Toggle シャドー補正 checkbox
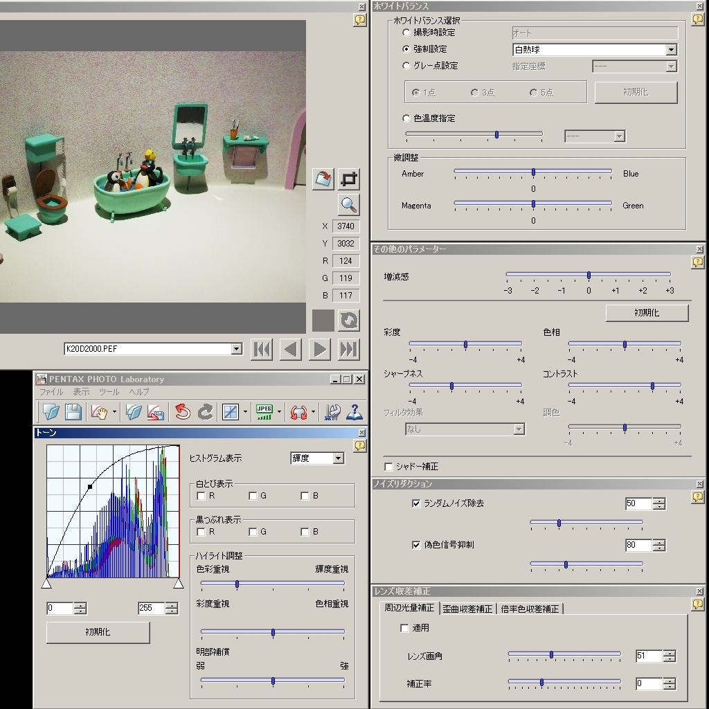Viewport: 709px width, 709px height. click(388, 467)
